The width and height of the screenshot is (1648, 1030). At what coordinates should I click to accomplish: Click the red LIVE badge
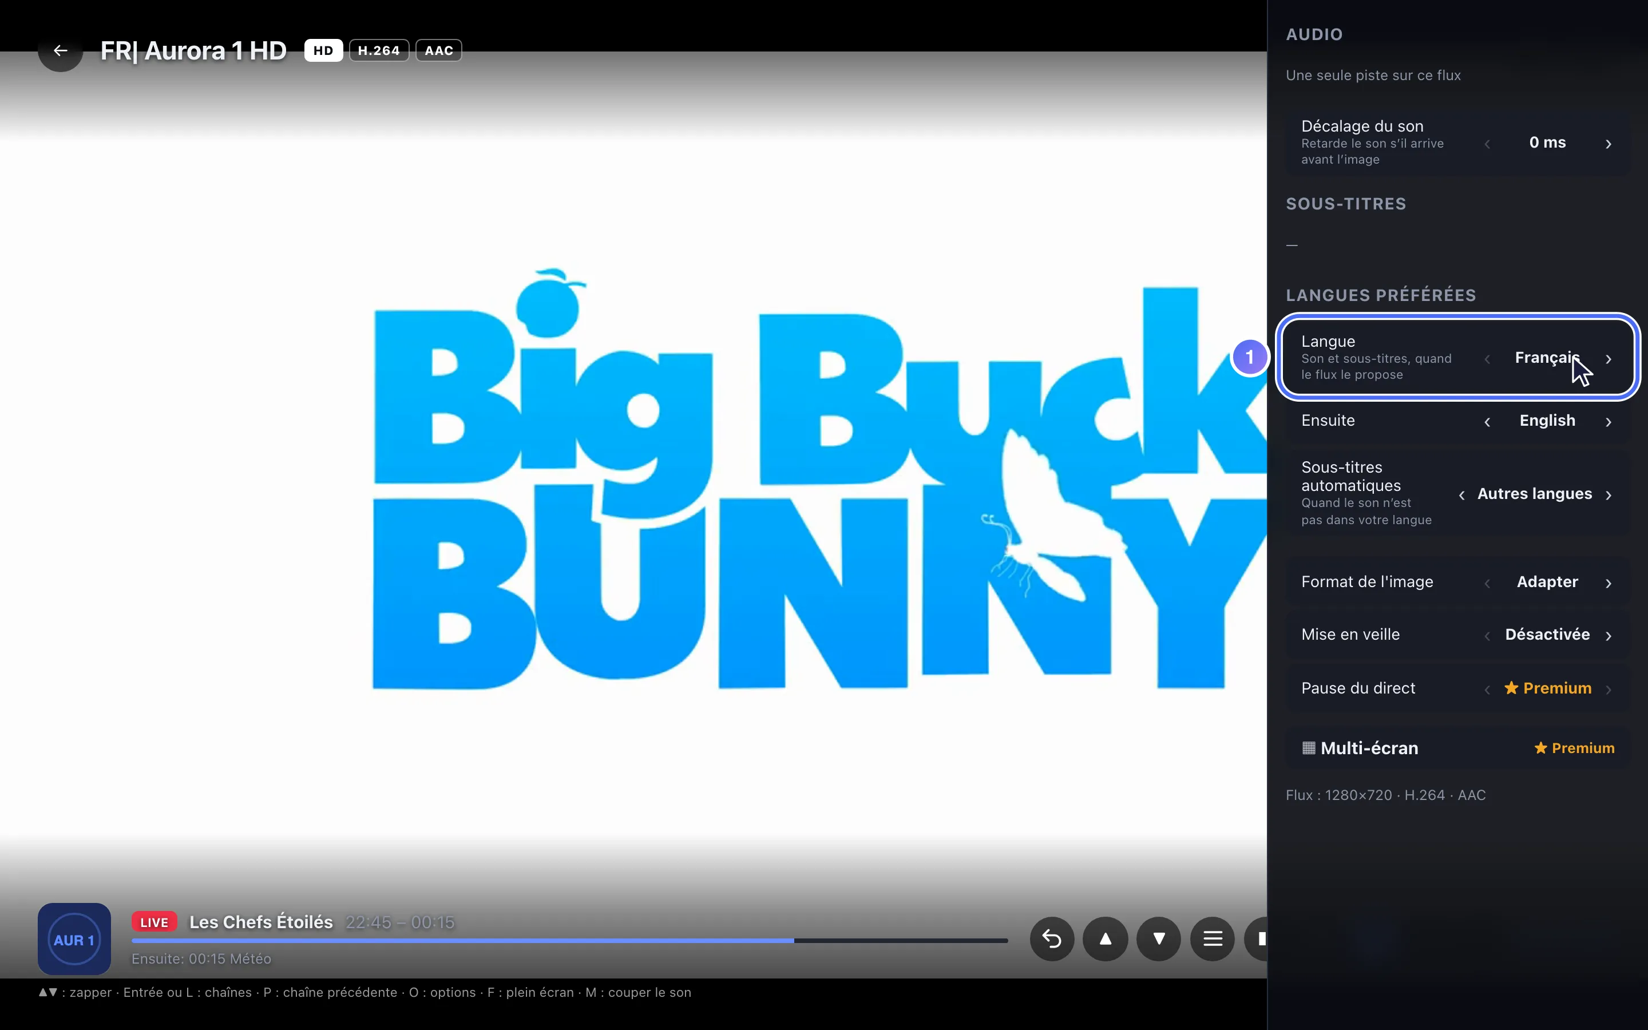[x=154, y=922]
